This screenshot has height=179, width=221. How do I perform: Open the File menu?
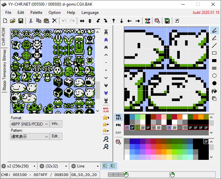pyautogui.click(x=8, y=13)
